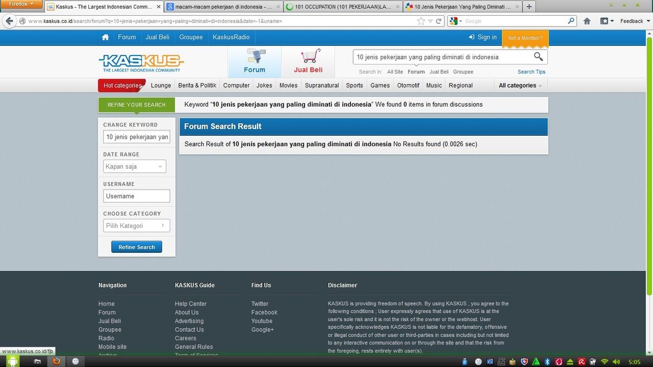Click Hot categories red tab
Viewport: 653px width, 367px height.
[122, 85]
